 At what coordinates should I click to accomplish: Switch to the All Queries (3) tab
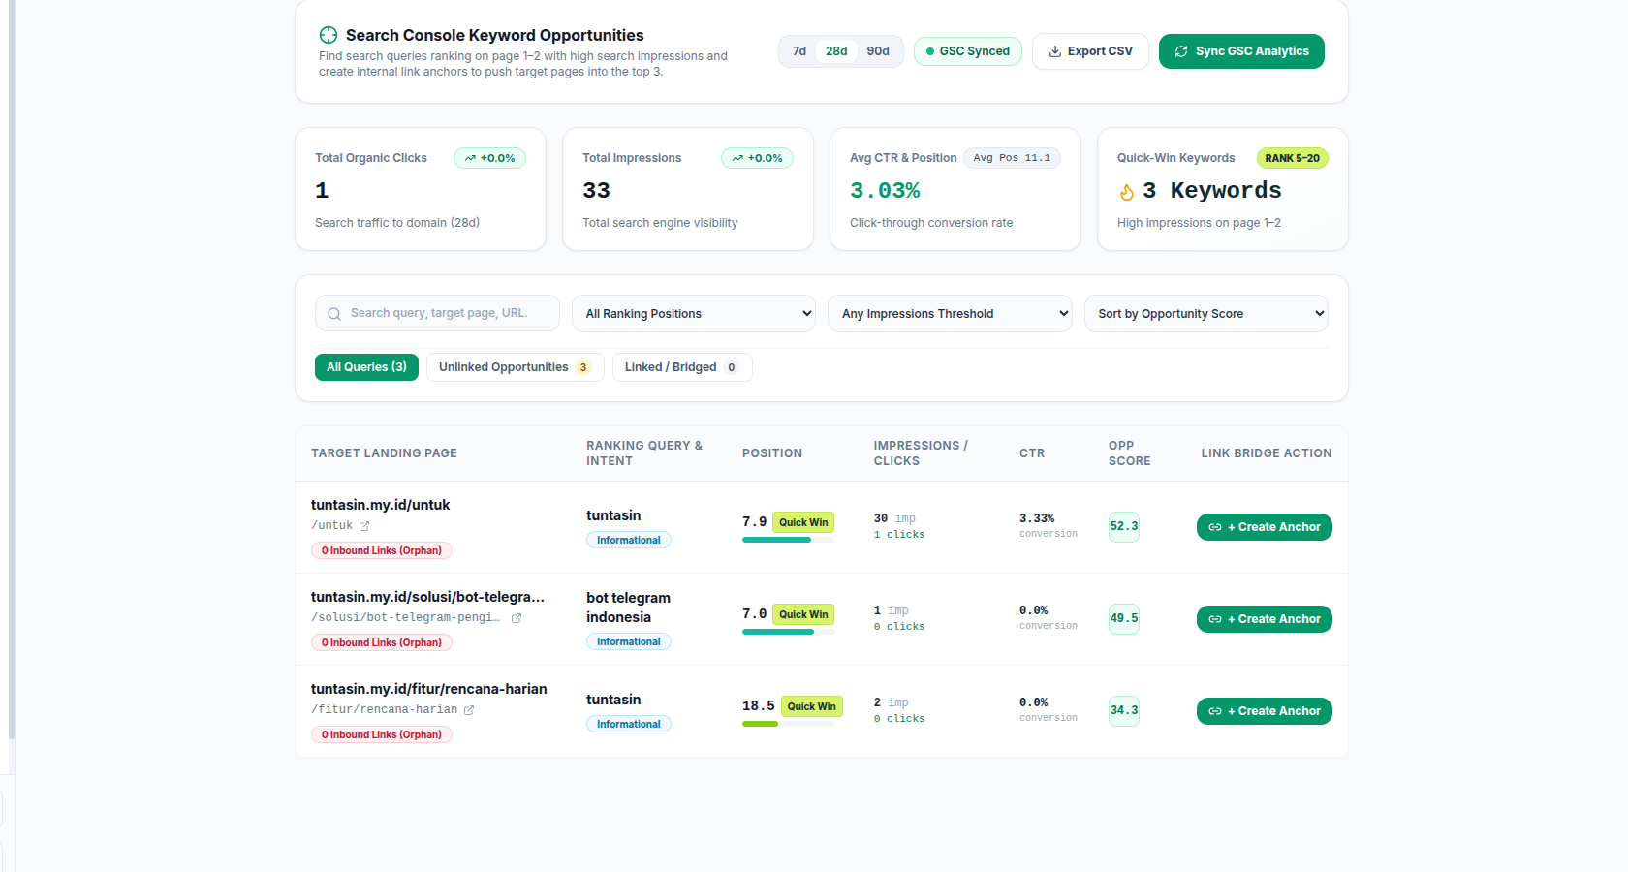[x=366, y=367]
